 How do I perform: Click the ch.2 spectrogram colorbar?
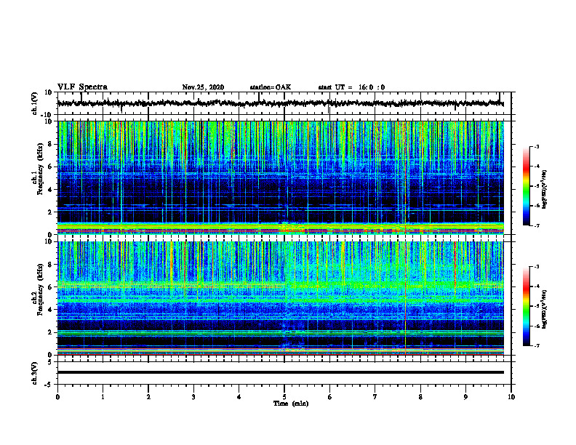526,306
